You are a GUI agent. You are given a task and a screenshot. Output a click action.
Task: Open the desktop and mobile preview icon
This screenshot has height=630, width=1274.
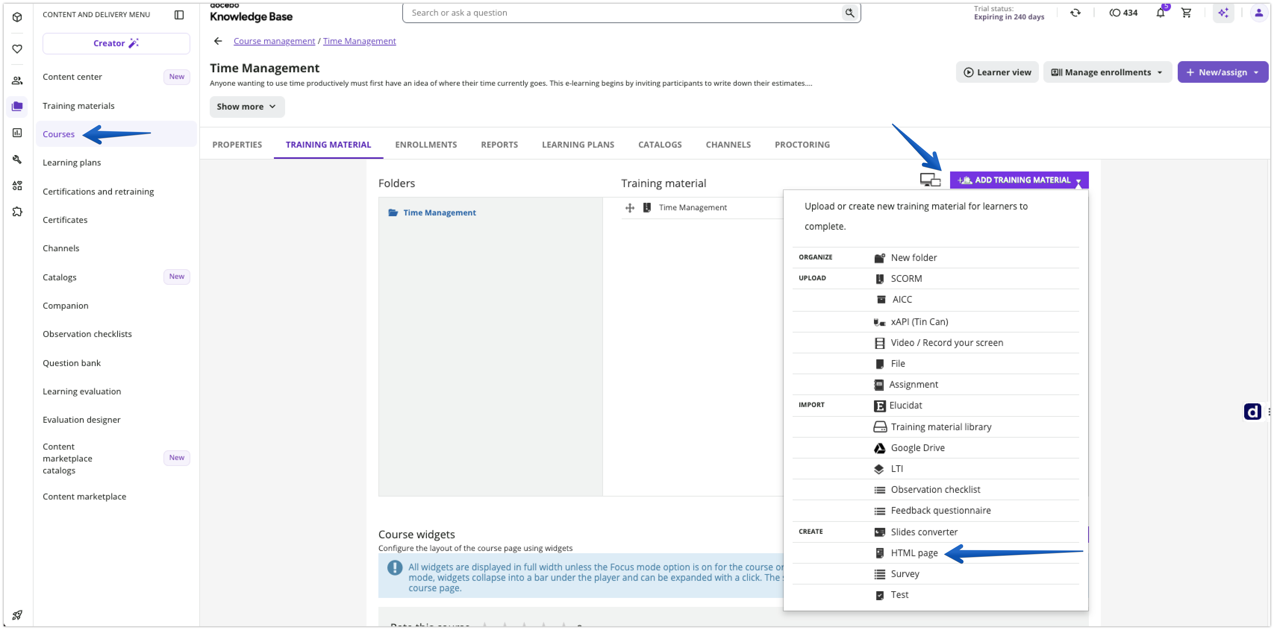tap(930, 180)
